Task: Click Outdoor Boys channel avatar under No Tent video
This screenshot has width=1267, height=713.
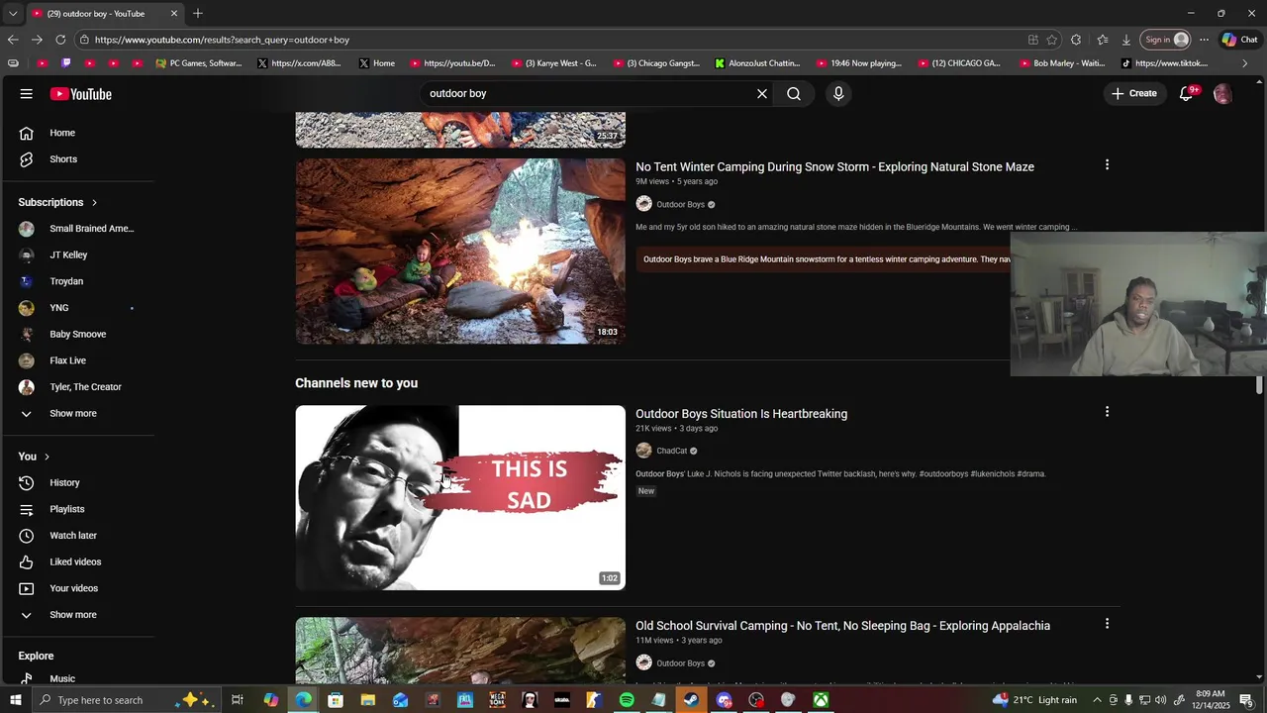Action: tap(644, 204)
